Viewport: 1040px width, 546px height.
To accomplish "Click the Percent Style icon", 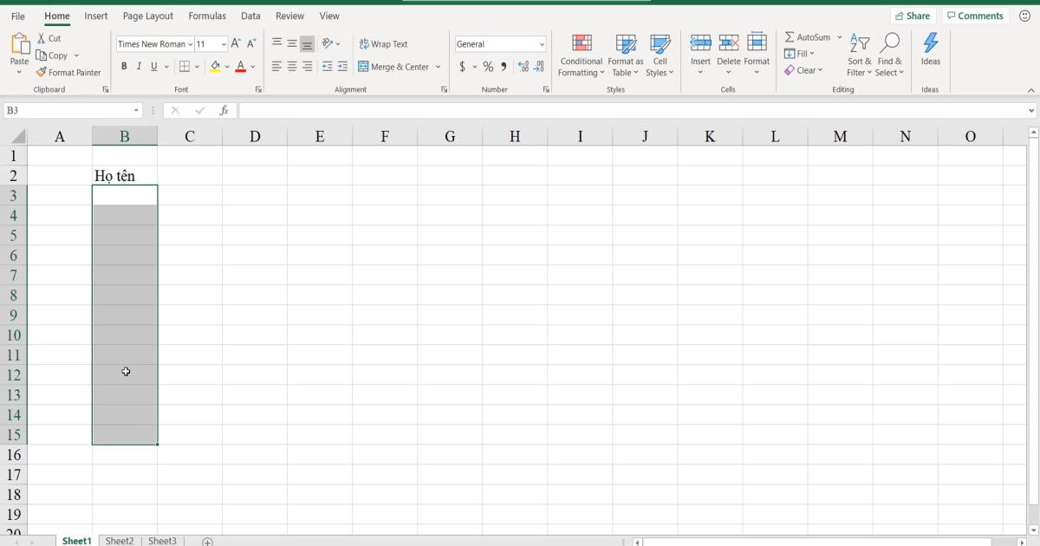I will click(487, 66).
